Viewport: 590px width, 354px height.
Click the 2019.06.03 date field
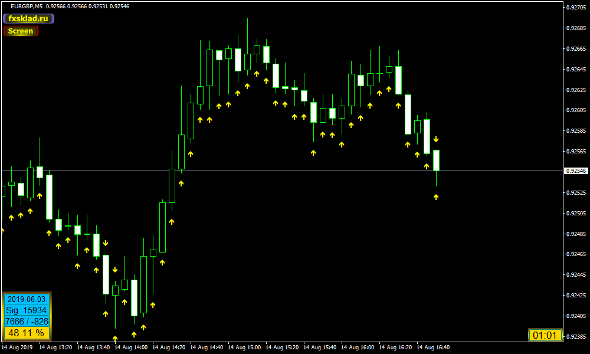click(x=27, y=300)
